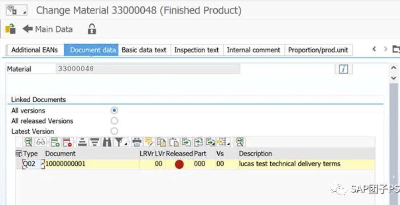Click the up arrow on vertical scrollbar

[x=394, y=68]
